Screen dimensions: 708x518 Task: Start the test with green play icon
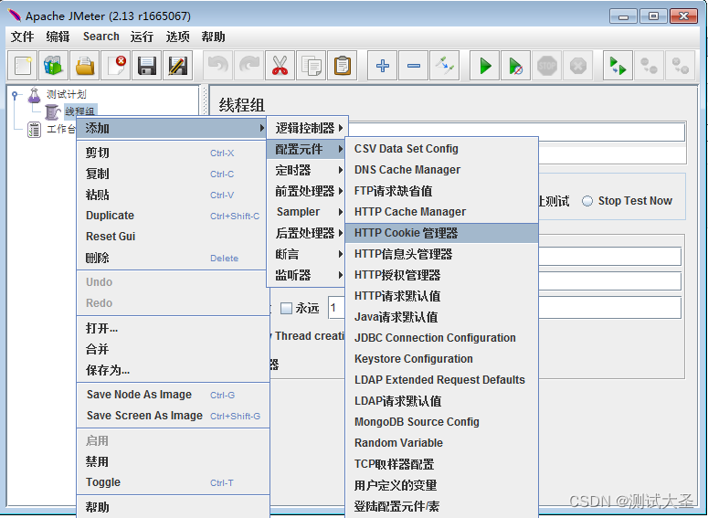point(485,66)
